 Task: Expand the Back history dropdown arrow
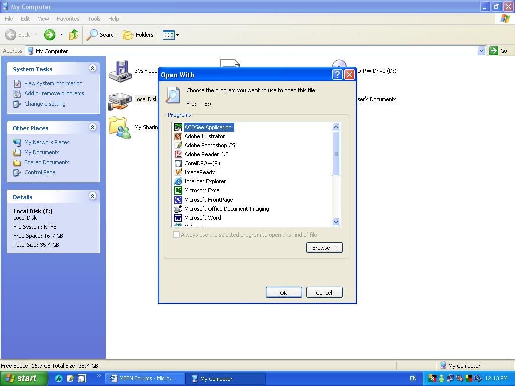click(36, 35)
